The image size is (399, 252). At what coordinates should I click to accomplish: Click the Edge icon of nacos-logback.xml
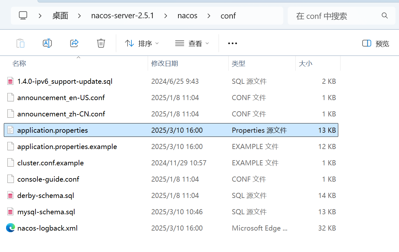(x=11, y=228)
